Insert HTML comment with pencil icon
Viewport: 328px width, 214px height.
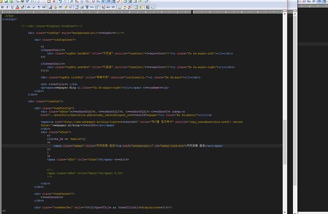pos(66,7)
